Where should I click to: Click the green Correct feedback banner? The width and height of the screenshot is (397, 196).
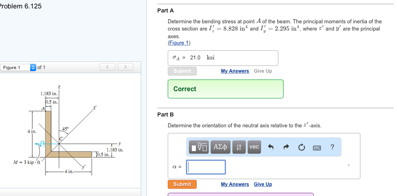pos(226,89)
